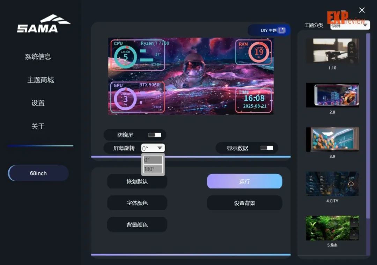Click the theme list scrollbar
Screen dimensions: 377x265
click(x=368, y=126)
